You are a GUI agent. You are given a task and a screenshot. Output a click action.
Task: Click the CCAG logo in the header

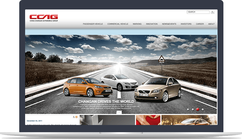point(44,17)
